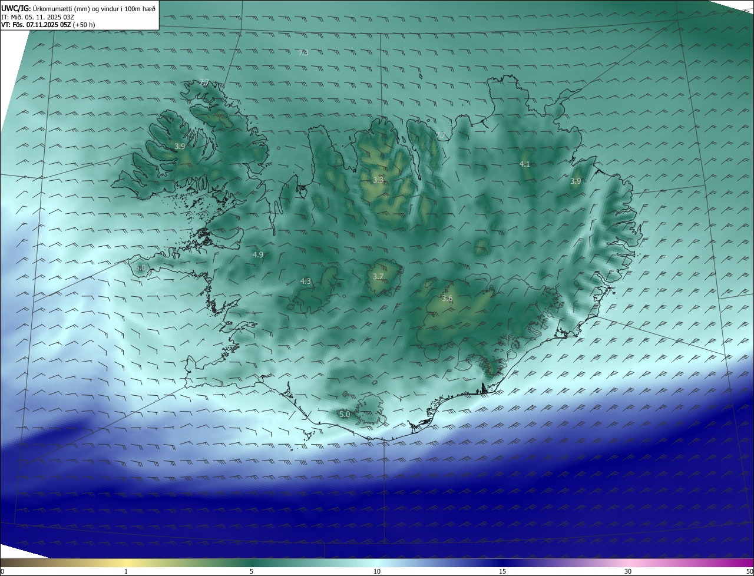
Task: Click the 4.1 value in northeast Iceland
Action: (525, 164)
